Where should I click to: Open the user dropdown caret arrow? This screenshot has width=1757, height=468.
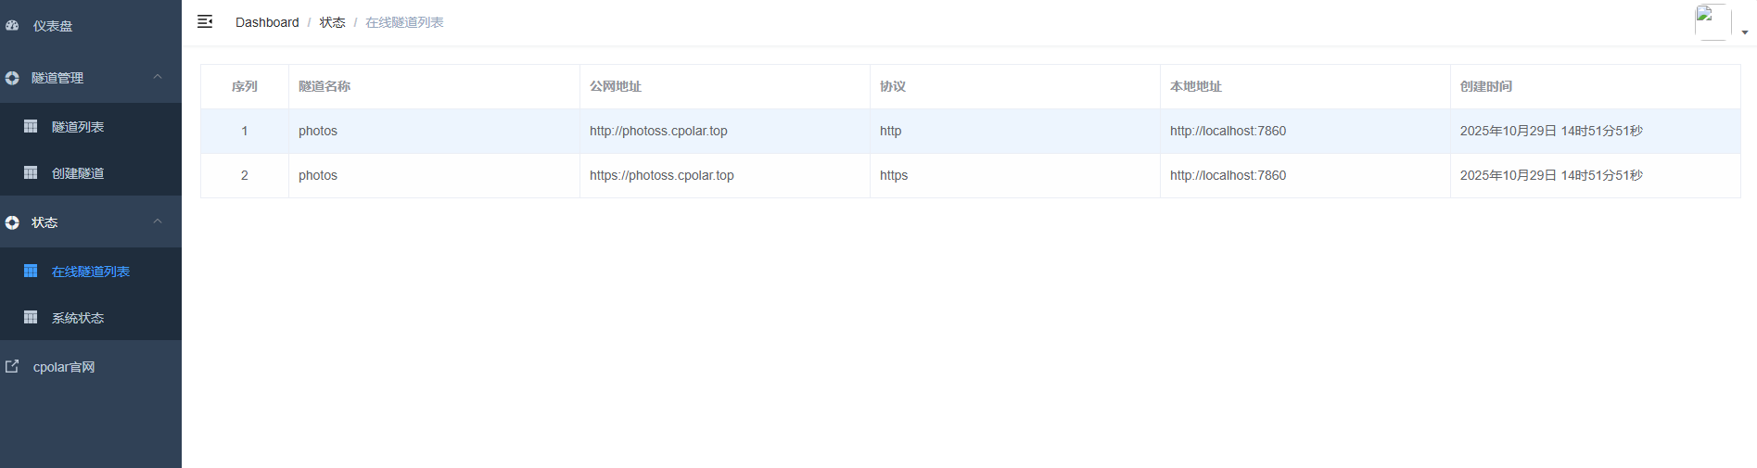(x=1745, y=32)
